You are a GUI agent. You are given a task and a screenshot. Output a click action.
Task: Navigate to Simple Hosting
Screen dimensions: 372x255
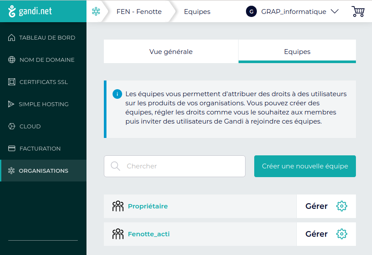(x=43, y=104)
